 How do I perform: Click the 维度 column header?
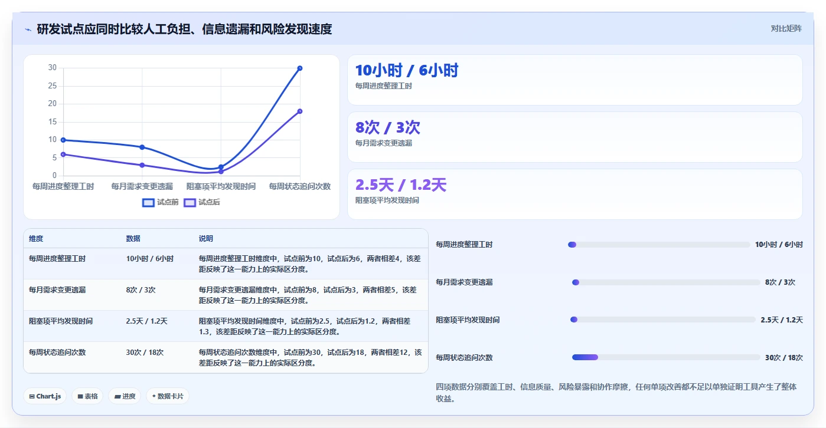pyautogui.click(x=36, y=239)
